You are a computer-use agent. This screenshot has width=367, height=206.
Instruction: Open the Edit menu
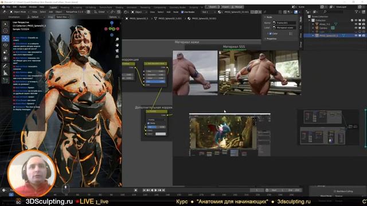tap(15, 7)
